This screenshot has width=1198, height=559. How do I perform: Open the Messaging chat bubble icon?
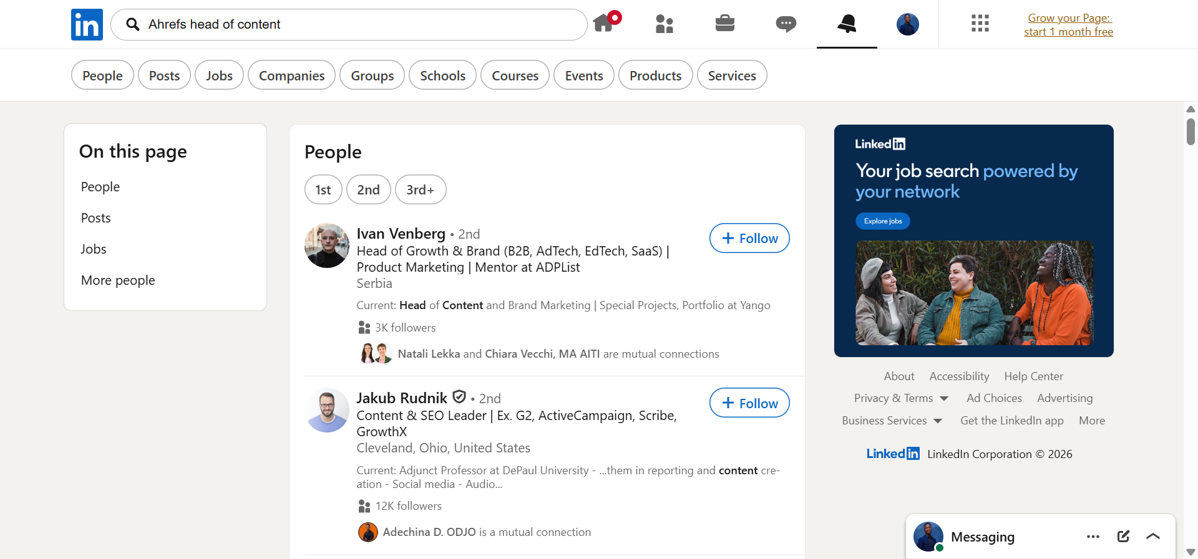[786, 24]
